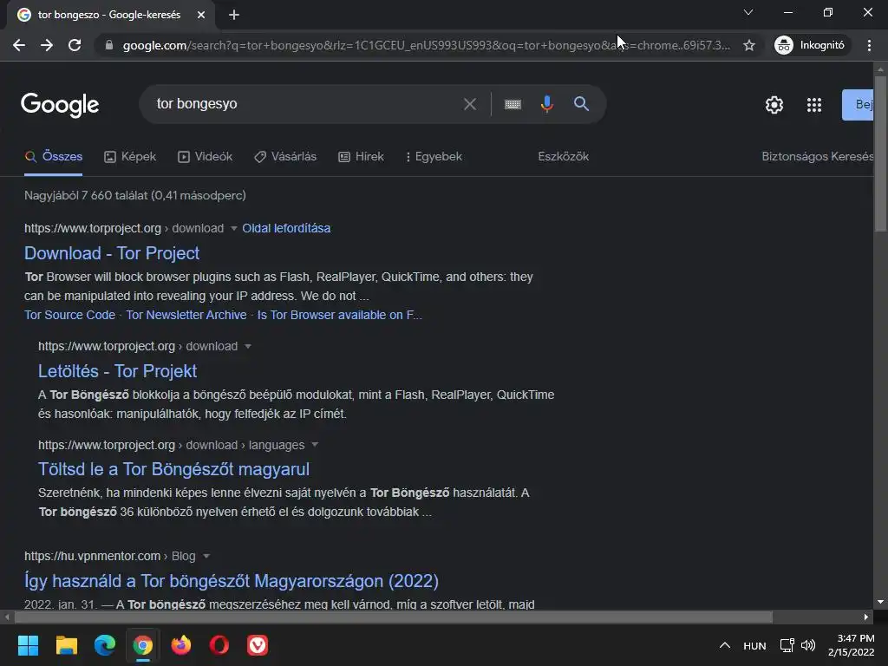Open the tab search chevron in title bar
Viewport: 888px width, 666px height.
[x=748, y=12]
